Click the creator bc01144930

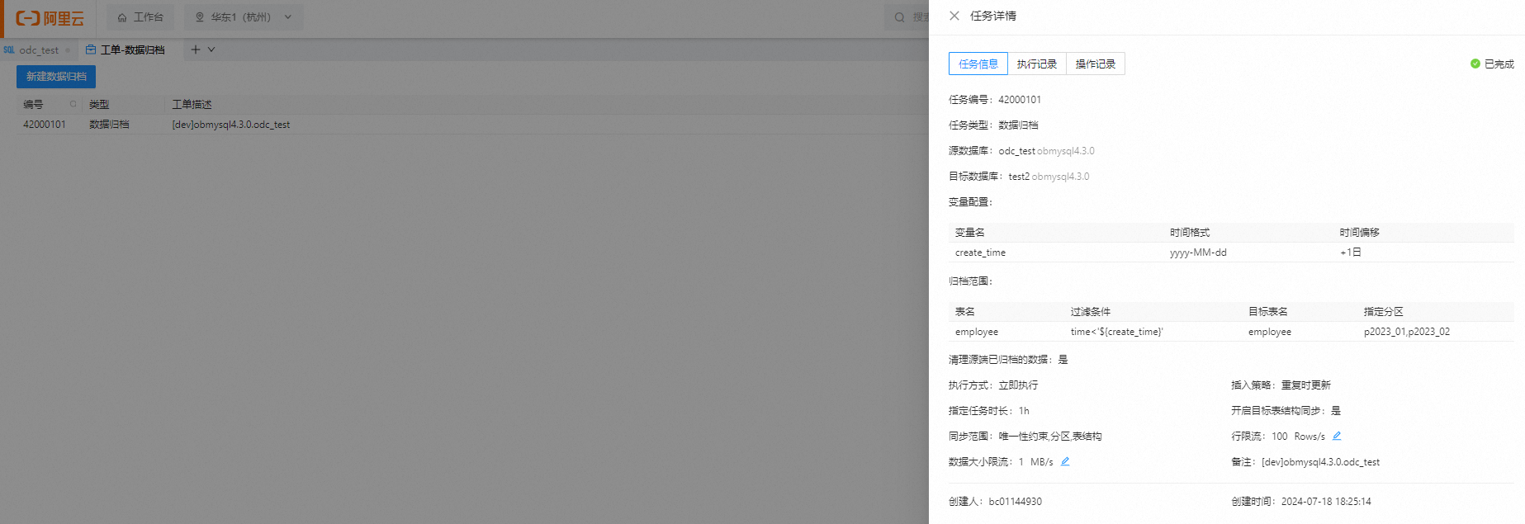[1015, 502]
